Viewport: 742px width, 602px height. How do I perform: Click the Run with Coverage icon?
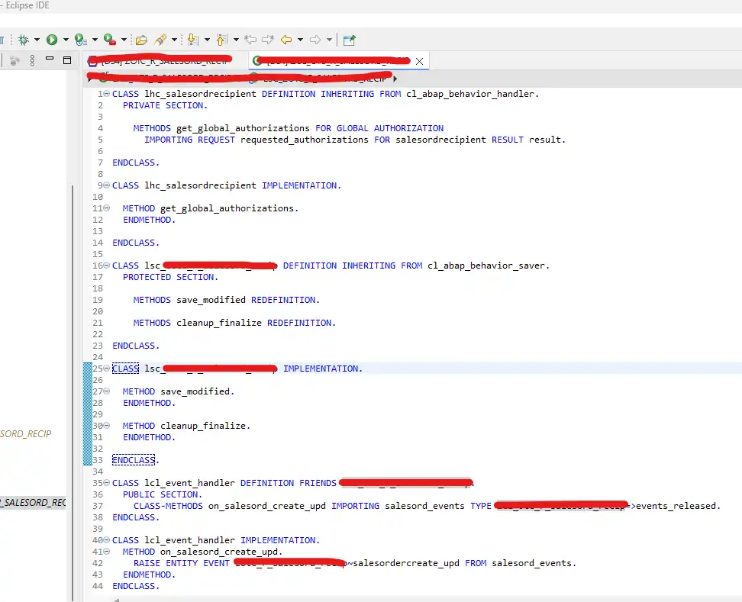click(79, 40)
